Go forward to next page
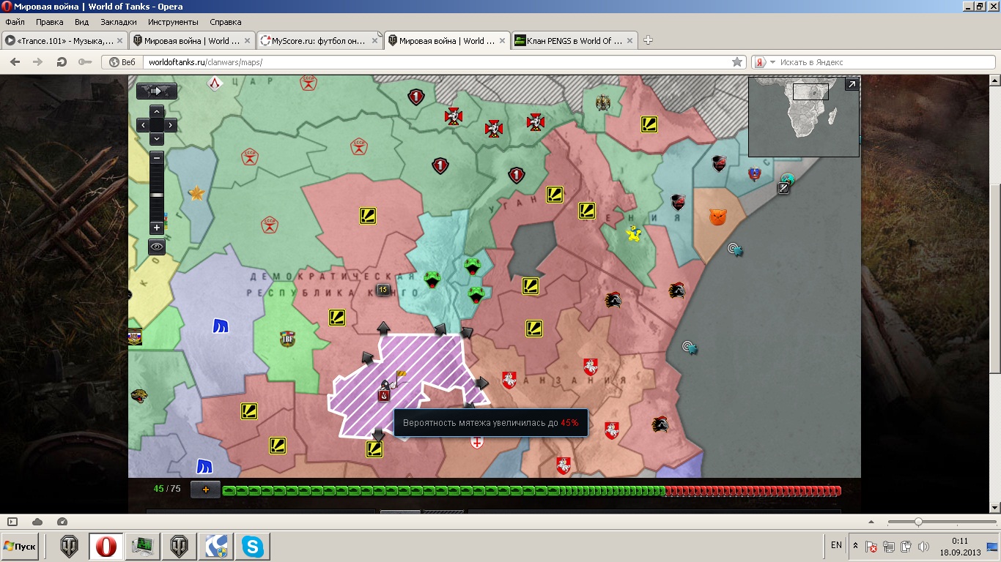The image size is (1001, 562). (x=38, y=62)
